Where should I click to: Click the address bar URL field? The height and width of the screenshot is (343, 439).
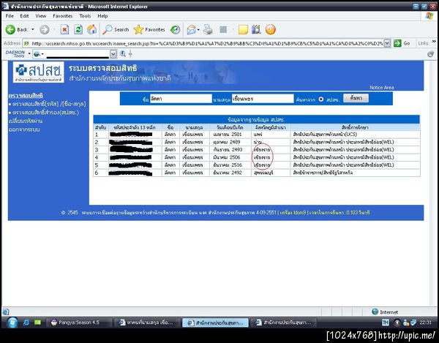coord(206,43)
